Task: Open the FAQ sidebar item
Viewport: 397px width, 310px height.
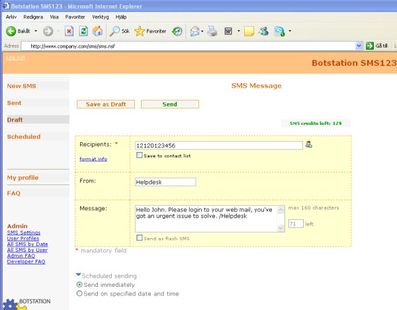Action: click(x=14, y=193)
